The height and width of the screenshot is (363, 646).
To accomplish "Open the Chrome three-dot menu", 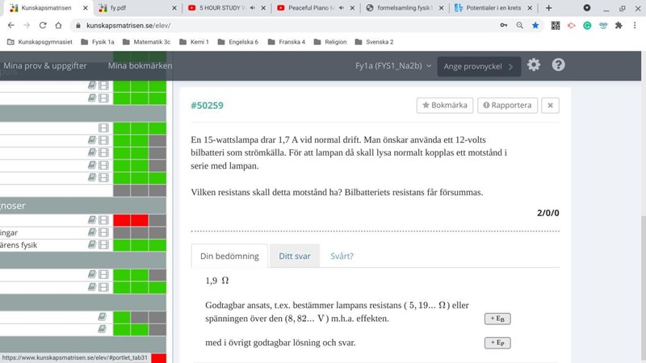I will point(634,25).
